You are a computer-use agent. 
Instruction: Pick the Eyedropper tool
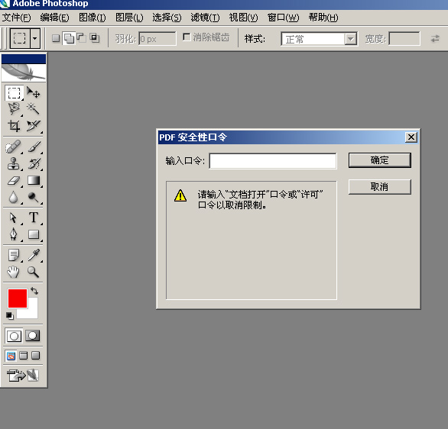33,255
